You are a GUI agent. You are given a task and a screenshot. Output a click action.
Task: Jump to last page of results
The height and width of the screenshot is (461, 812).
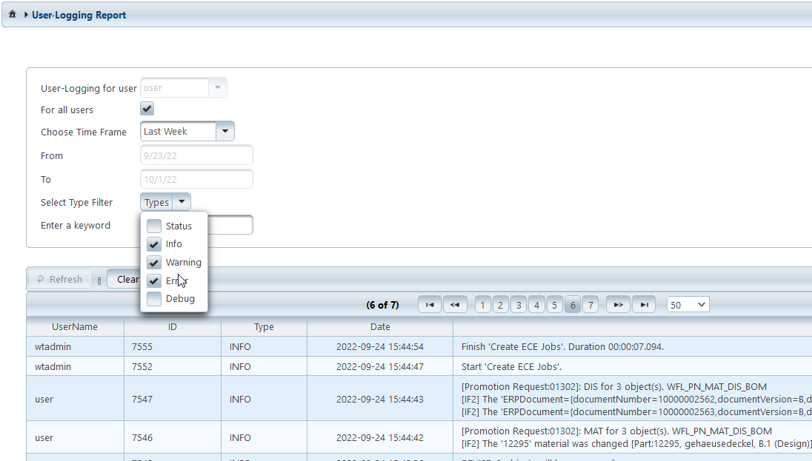[x=644, y=305]
